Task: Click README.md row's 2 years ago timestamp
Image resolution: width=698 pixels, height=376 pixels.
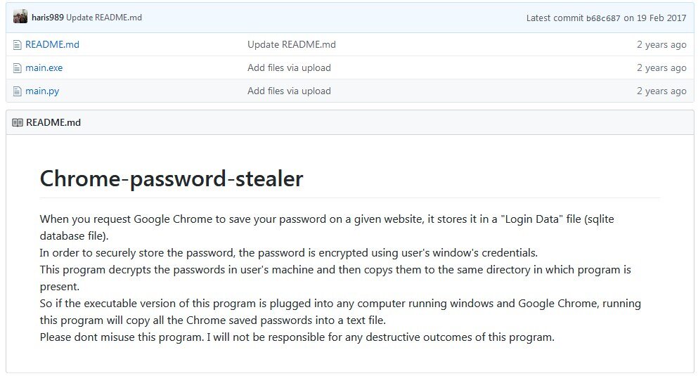Action: (661, 45)
